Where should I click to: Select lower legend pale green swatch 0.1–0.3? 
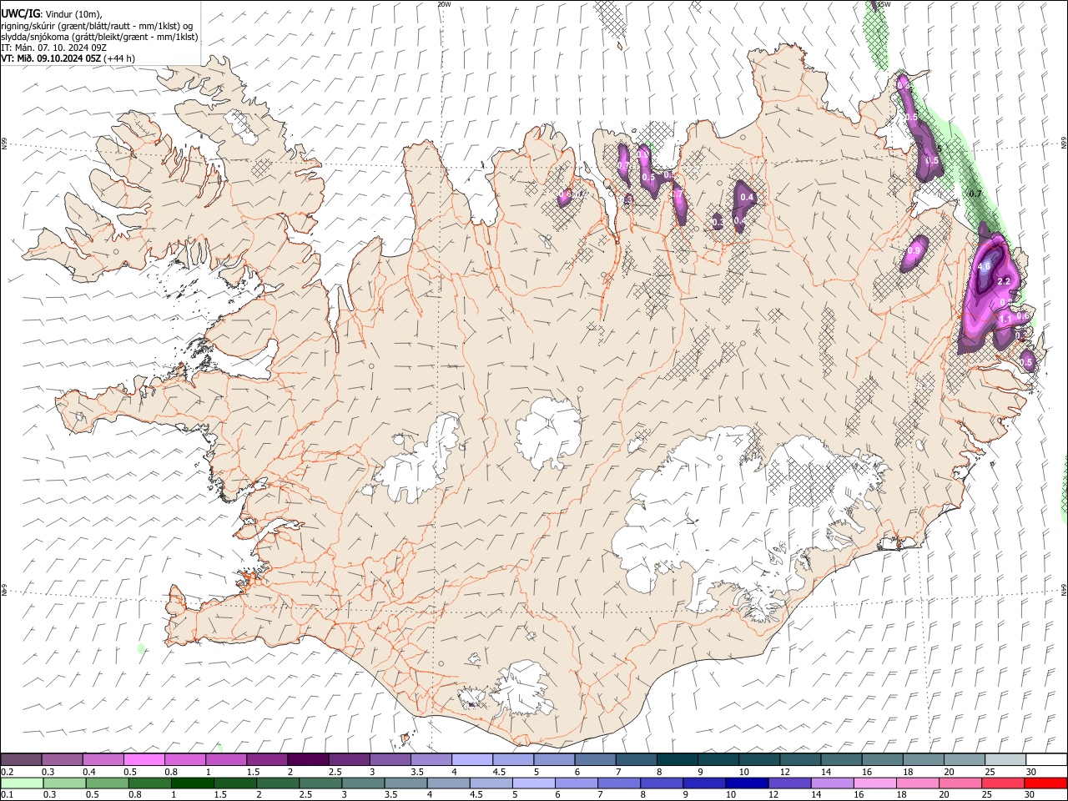coord(21,783)
